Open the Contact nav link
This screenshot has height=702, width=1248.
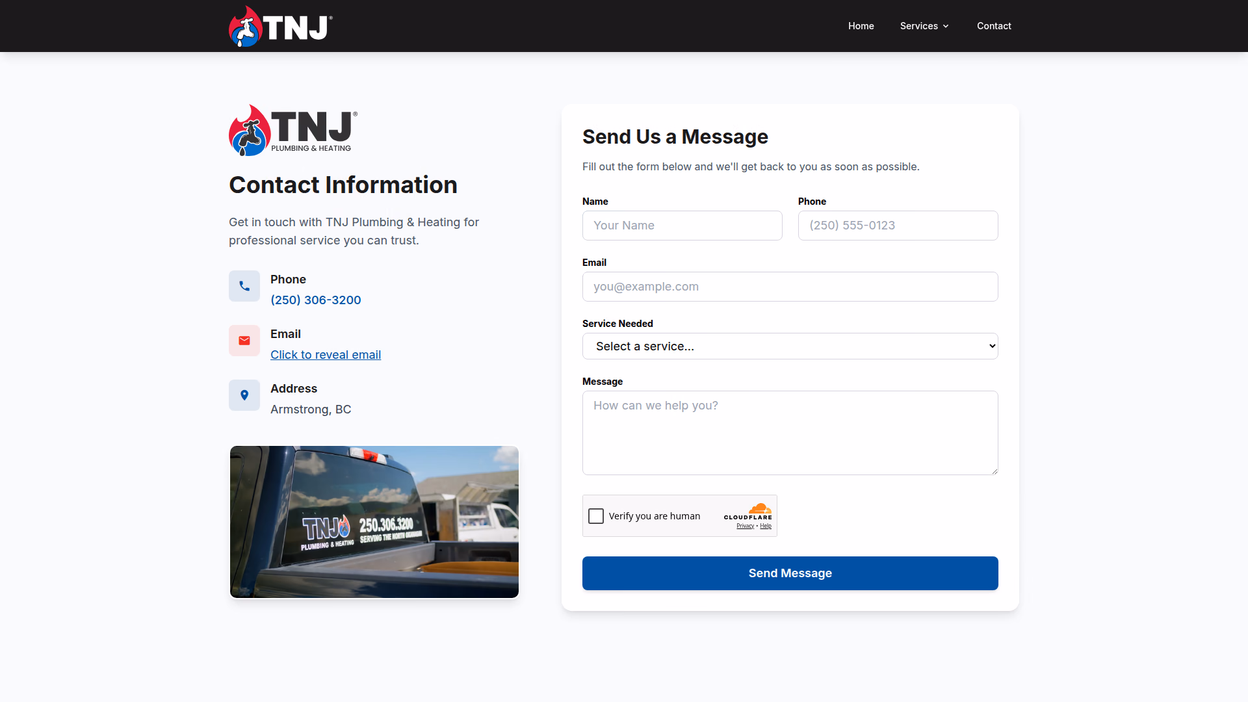click(x=994, y=26)
